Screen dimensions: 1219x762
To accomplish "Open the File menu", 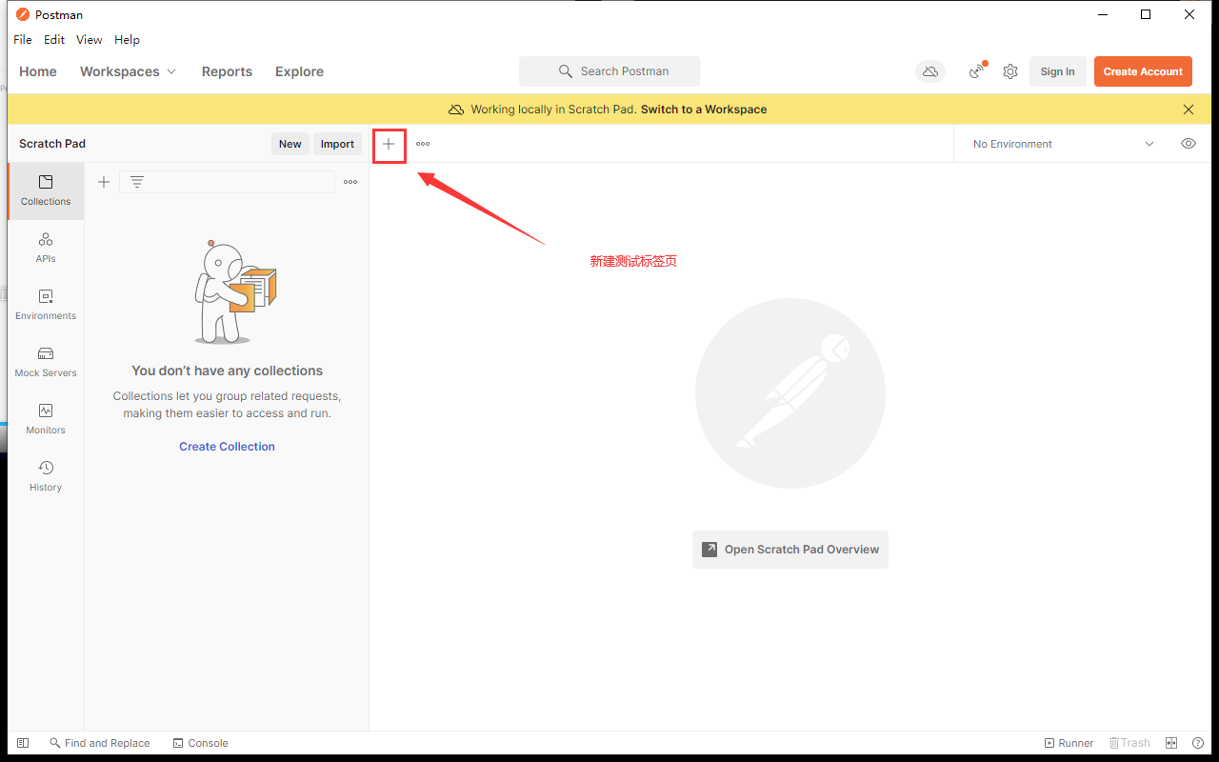I will 23,40.
